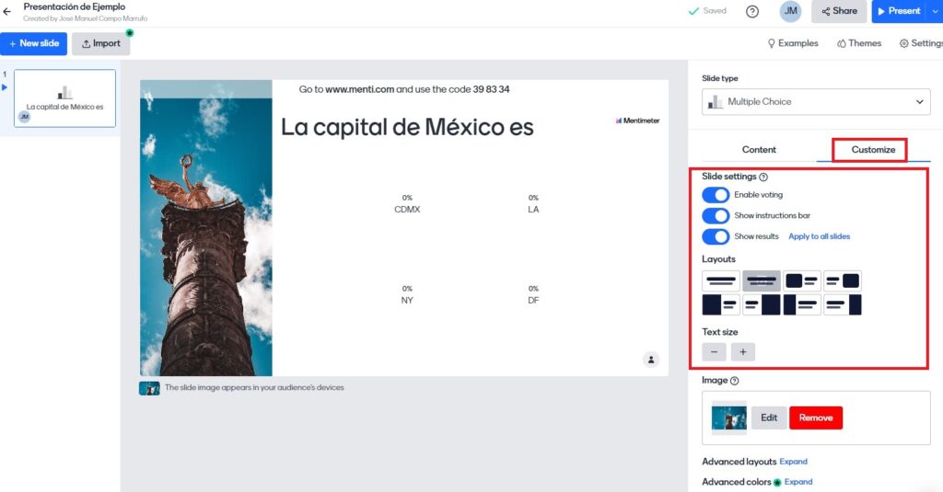Open the Themes option
Viewport: 943px width, 492px height.
[x=858, y=43]
